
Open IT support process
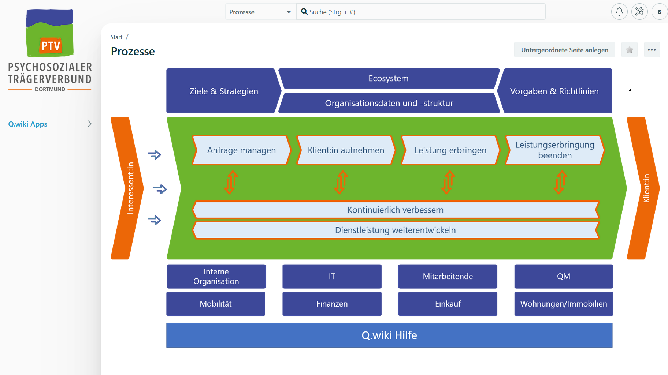pyautogui.click(x=332, y=276)
